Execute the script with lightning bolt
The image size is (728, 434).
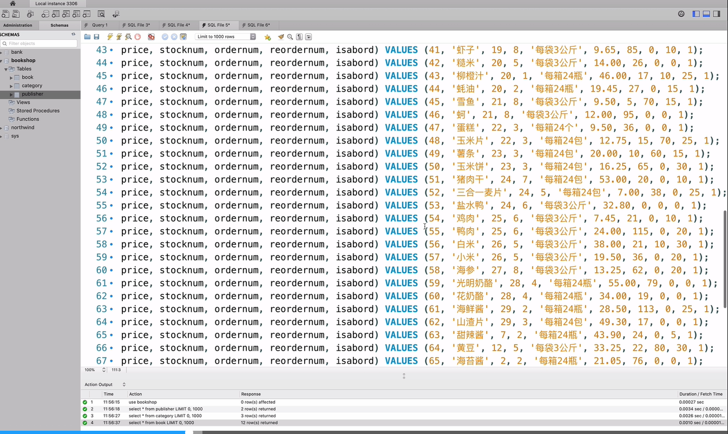[x=110, y=37]
